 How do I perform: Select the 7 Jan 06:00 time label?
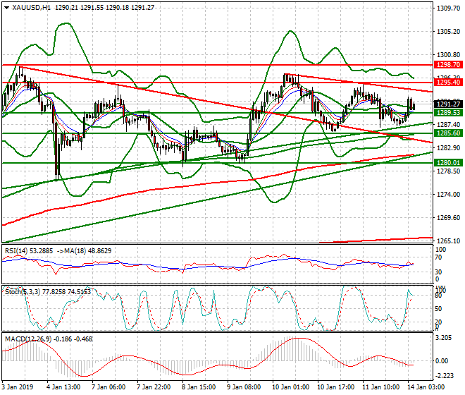point(108,387)
